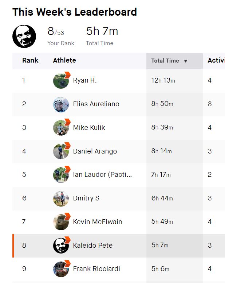The height and width of the screenshot is (283, 225).
Task: Open Daniel Arango's profile picture
Action: click(61, 152)
